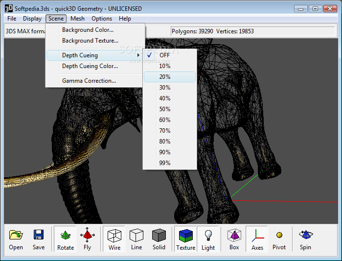Maximize the quick3D Geometry window
This screenshot has width=342, height=261.
click(x=316, y=9)
